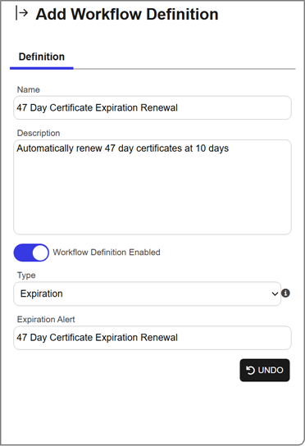
Task: Click the Expiration Alert input field
Action: tap(152, 338)
